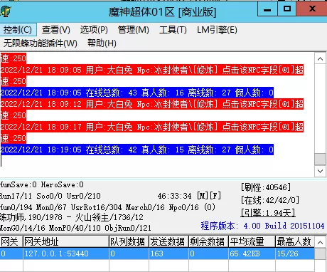Open the 工具(T) menu

point(173,30)
